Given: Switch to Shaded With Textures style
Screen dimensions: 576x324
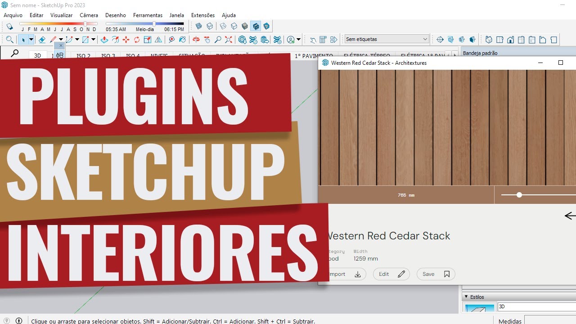Looking at the screenshot, I should coord(256,26).
